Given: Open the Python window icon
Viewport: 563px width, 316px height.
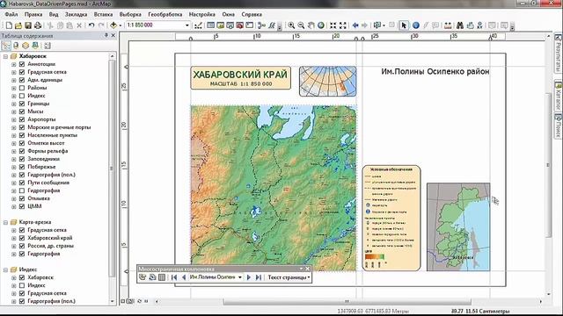Looking at the screenshot, I should 250,25.
